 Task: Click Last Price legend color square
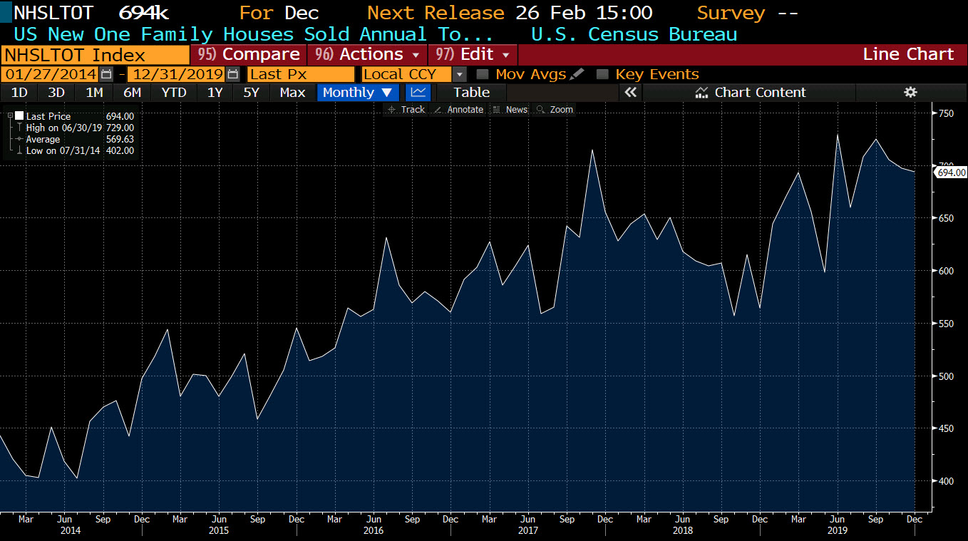coord(19,116)
